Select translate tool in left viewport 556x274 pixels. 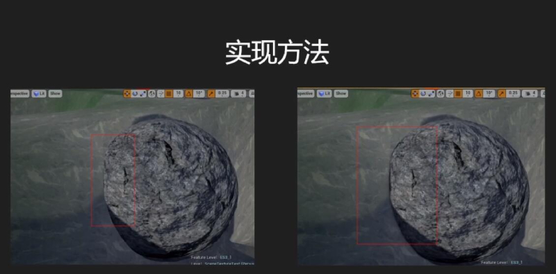[127, 94]
